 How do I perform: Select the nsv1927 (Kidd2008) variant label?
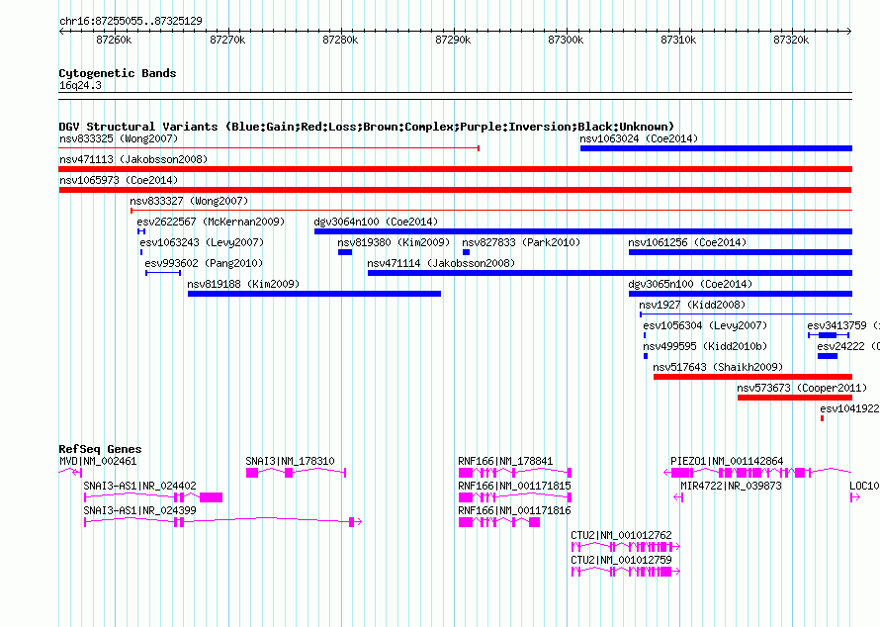pos(692,305)
